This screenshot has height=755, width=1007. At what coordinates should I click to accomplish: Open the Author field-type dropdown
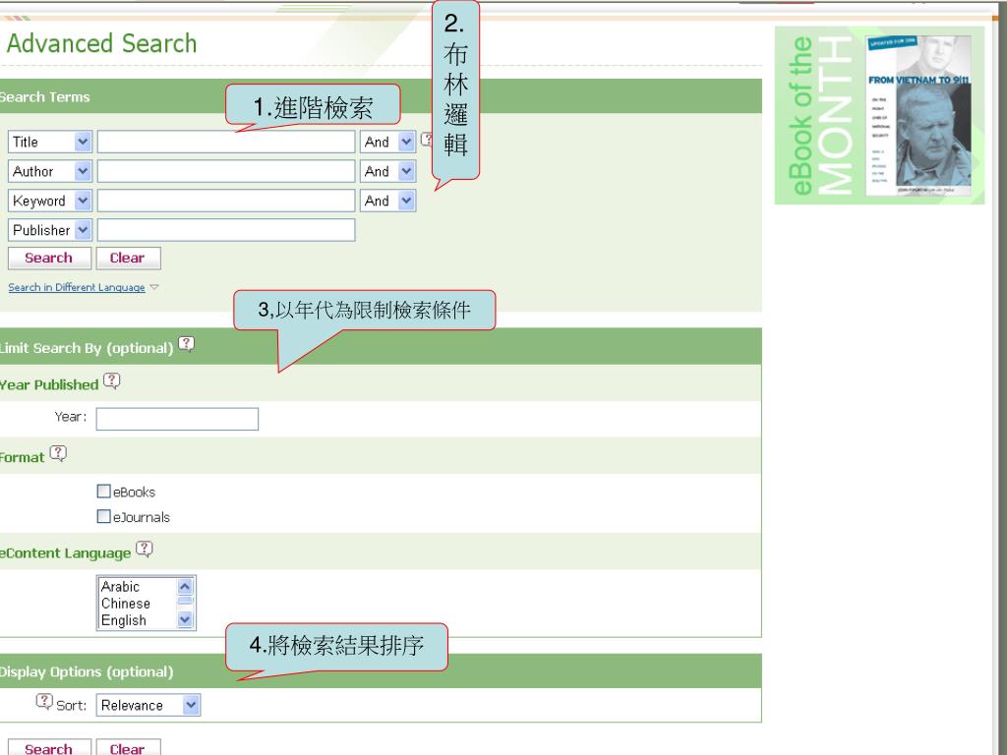coord(50,171)
